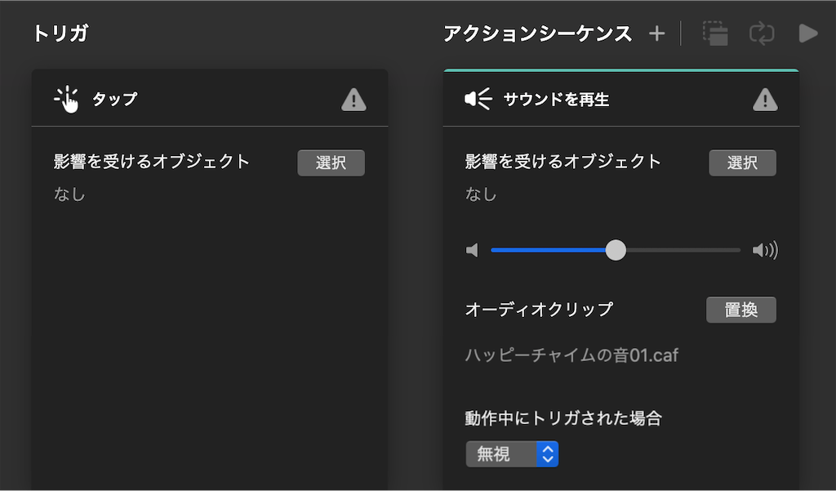Add a new action with the plus icon
Viewport: 836px width, 491px height.
pyautogui.click(x=657, y=33)
